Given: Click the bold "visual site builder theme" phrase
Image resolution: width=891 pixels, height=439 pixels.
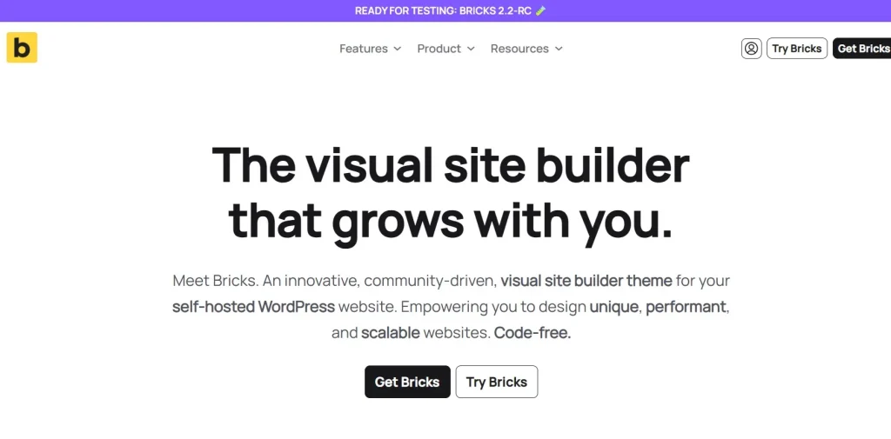Looking at the screenshot, I should click(x=586, y=281).
